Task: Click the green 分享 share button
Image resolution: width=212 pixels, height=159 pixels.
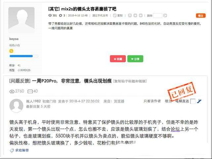Action: click(x=135, y=59)
